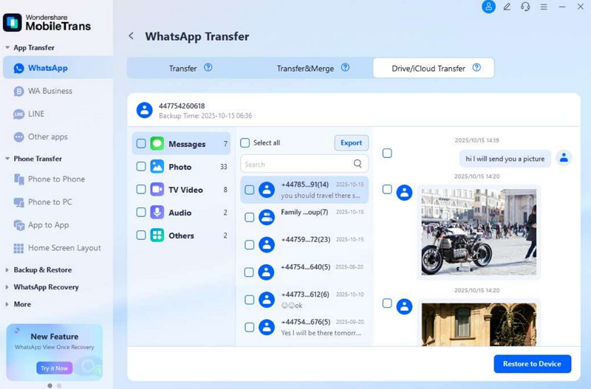Switch to the Transfer tab

(182, 69)
